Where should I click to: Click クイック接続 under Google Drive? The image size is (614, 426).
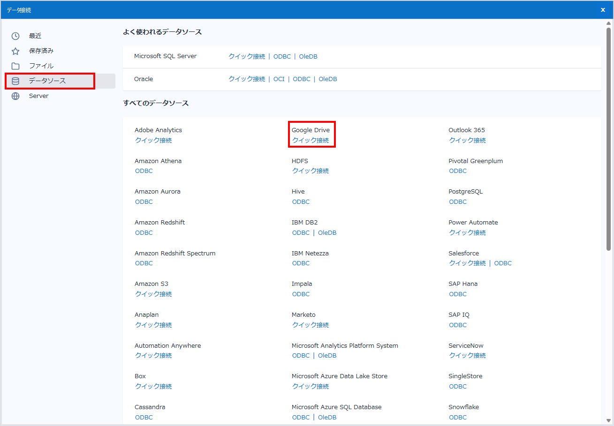click(x=311, y=140)
